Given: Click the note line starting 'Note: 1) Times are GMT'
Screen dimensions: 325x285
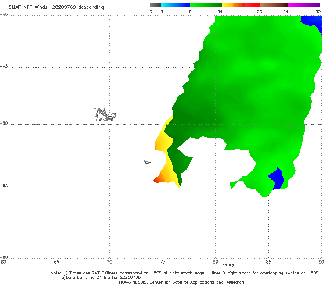Looking at the screenshot, I should coord(184,273).
